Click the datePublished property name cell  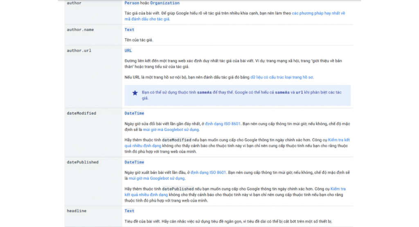click(83, 162)
